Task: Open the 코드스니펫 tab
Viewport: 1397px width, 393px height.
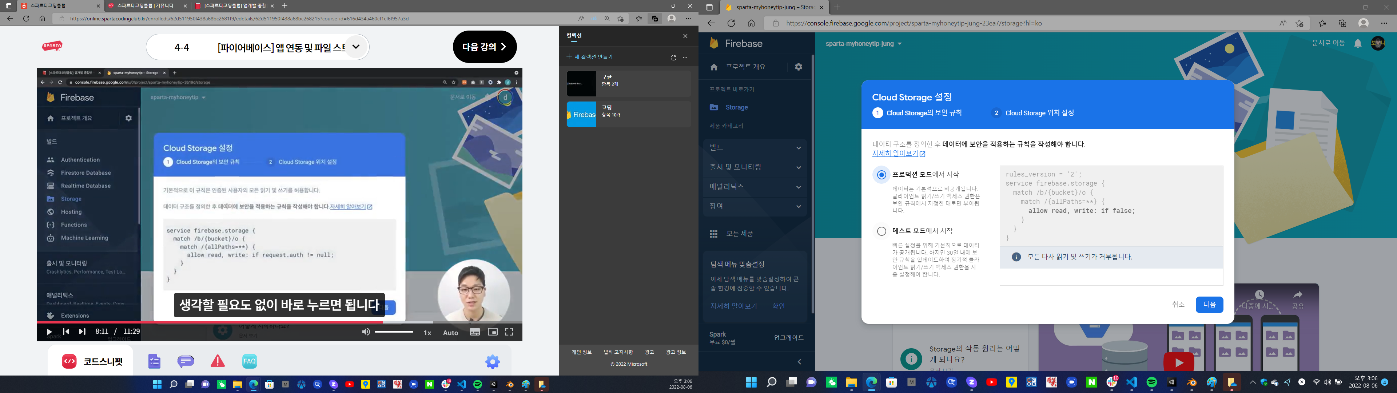Action: (x=91, y=361)
